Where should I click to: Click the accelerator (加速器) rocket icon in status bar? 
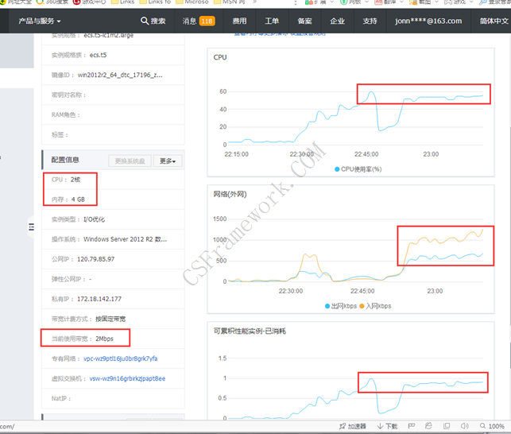(343, 426)
